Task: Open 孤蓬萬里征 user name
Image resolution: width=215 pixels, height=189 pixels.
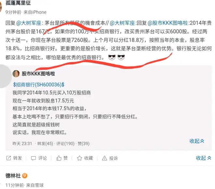Action: [x=18, y=3]
